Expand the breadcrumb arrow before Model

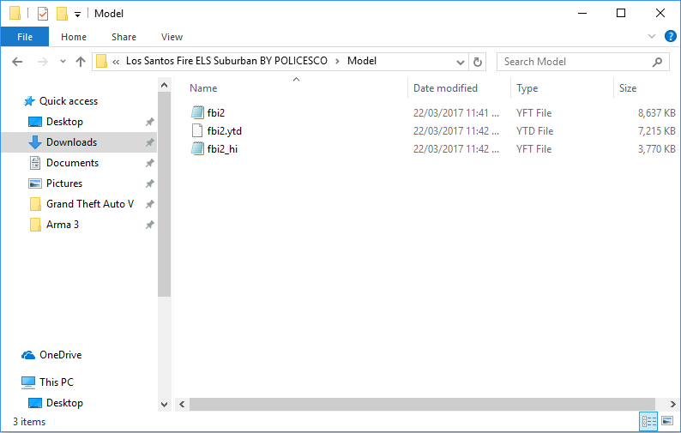click(337, 61)
